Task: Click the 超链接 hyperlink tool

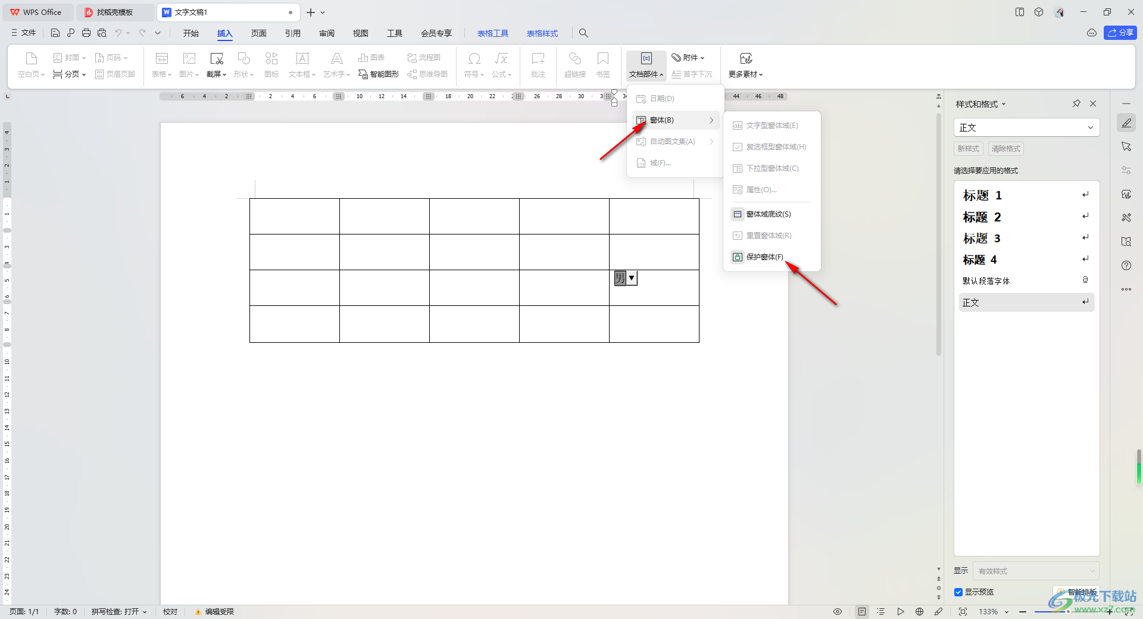Action: pos(575,65)
